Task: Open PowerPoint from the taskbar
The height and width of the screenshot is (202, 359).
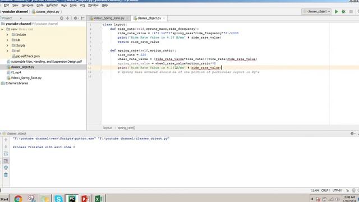Action: coord(85,199)
